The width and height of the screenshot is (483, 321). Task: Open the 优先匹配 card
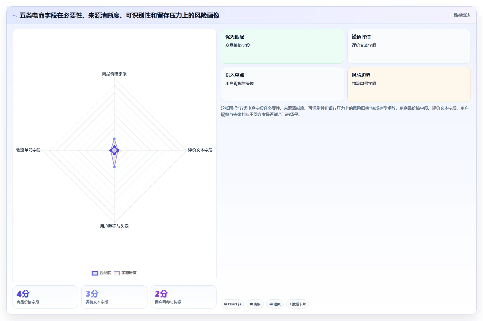coord(282,46)
